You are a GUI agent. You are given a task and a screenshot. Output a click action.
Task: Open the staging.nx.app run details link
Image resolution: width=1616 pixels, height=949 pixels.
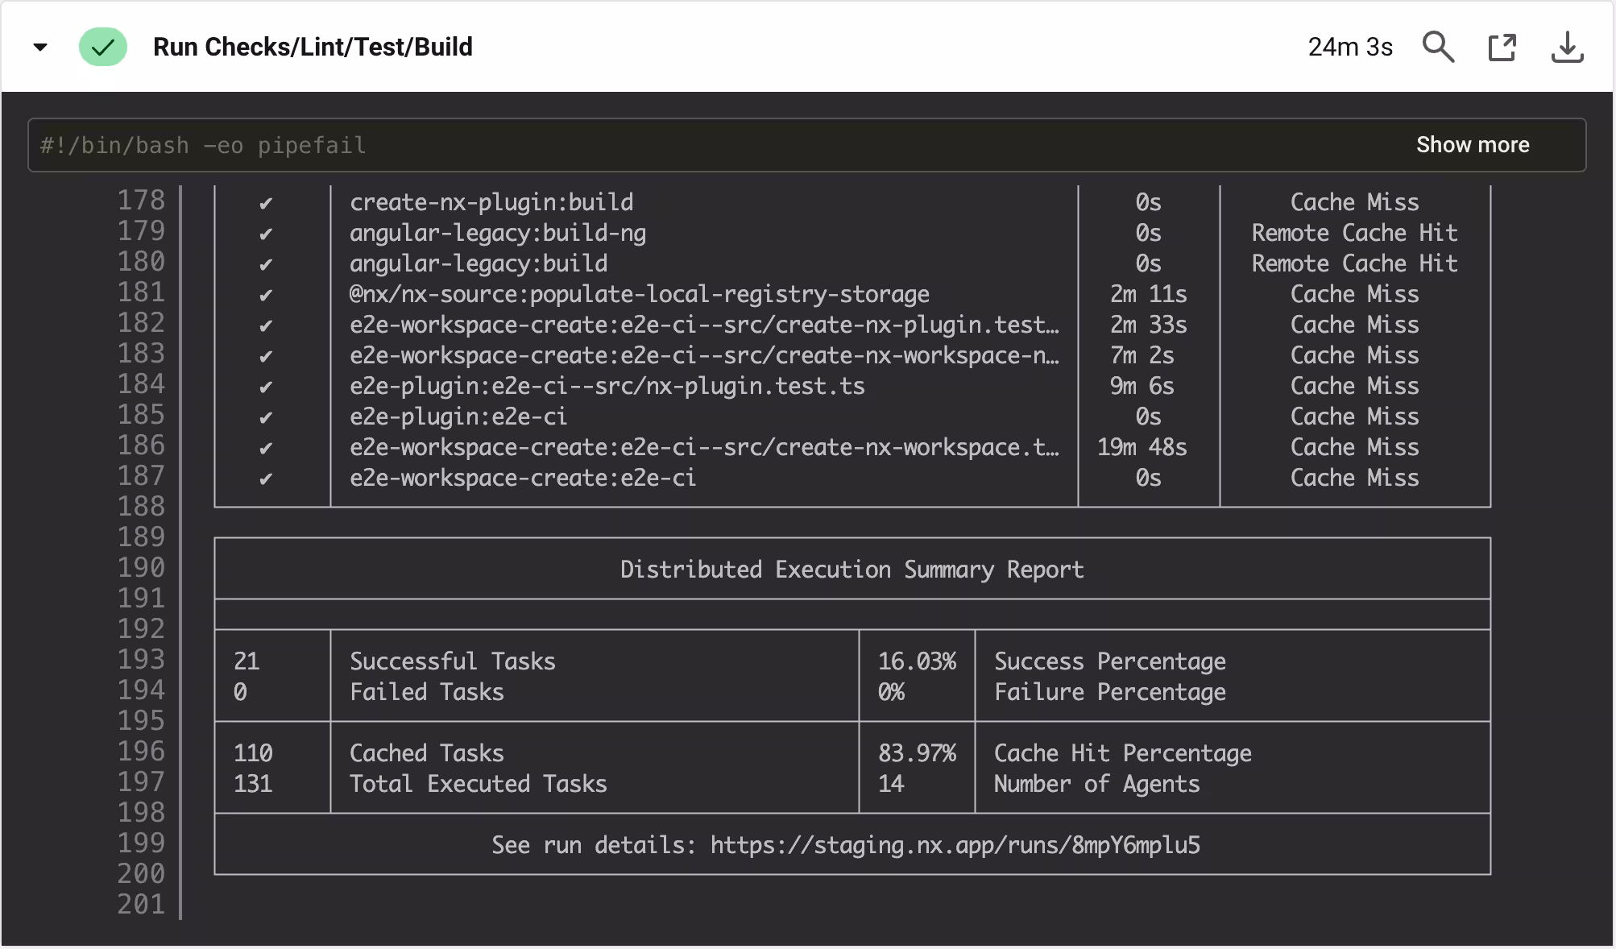pos(955,845)
